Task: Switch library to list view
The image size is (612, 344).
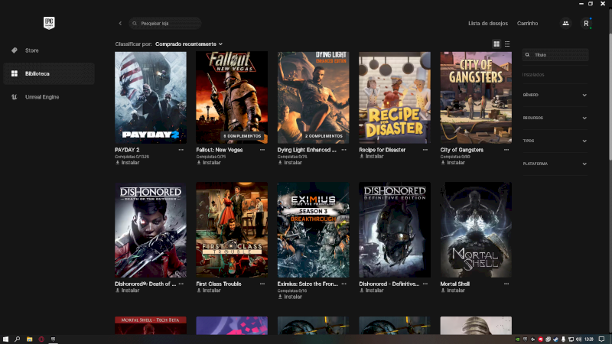Action: tap(507, 44)
